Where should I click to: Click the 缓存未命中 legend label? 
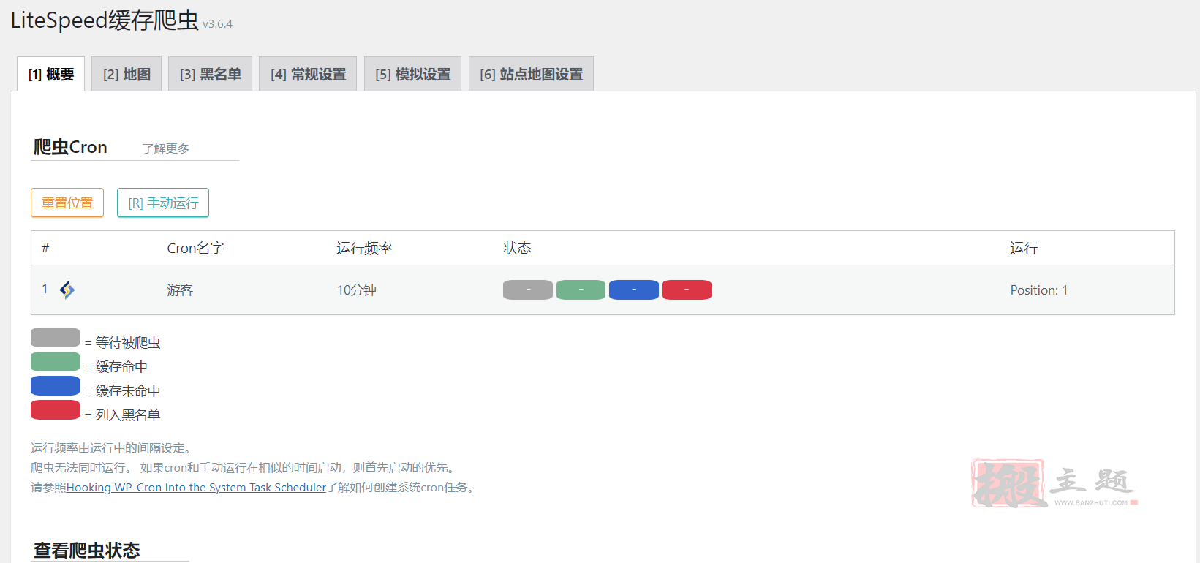[128, 390]
